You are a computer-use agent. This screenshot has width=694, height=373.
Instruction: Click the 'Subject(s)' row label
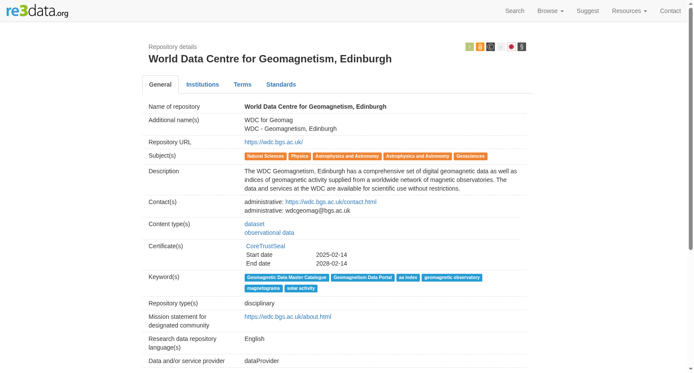(162, 156)
